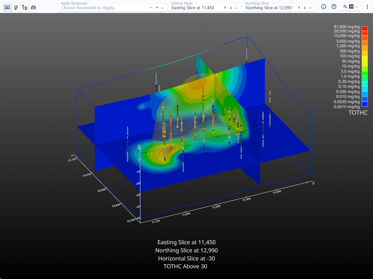Step Easting slice up with up arrow
The width and height of the screenshot is (373, 279).
pyautogui.click(x=225, y=8)
